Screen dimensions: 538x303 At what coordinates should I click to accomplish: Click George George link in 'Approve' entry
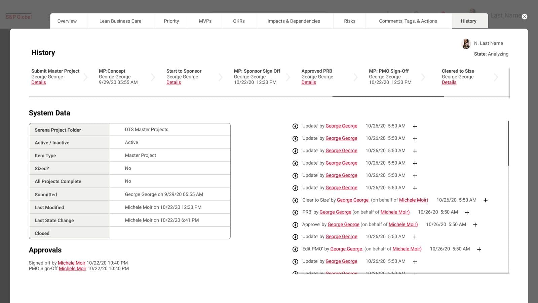click(344, 225)
